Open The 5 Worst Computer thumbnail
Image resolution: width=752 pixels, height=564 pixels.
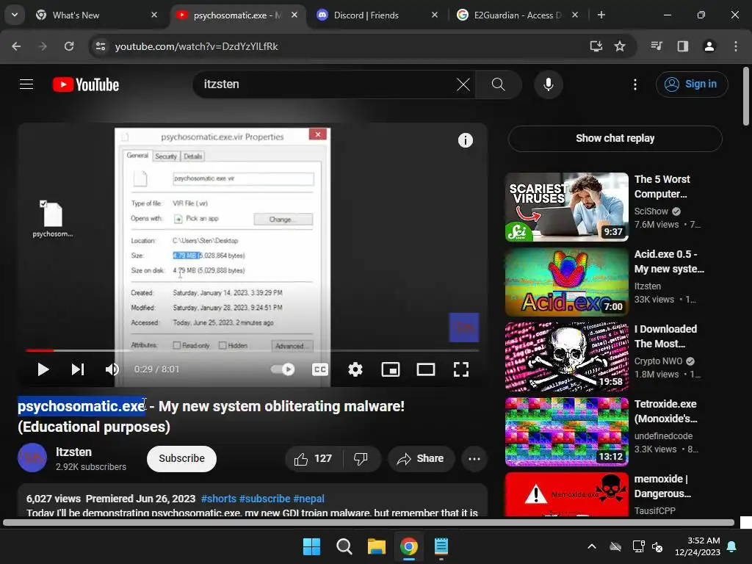566,206
